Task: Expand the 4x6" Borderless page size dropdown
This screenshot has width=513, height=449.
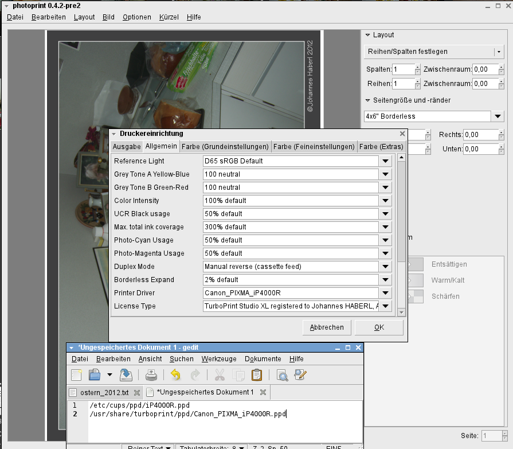Action: (x=498, y=116)
